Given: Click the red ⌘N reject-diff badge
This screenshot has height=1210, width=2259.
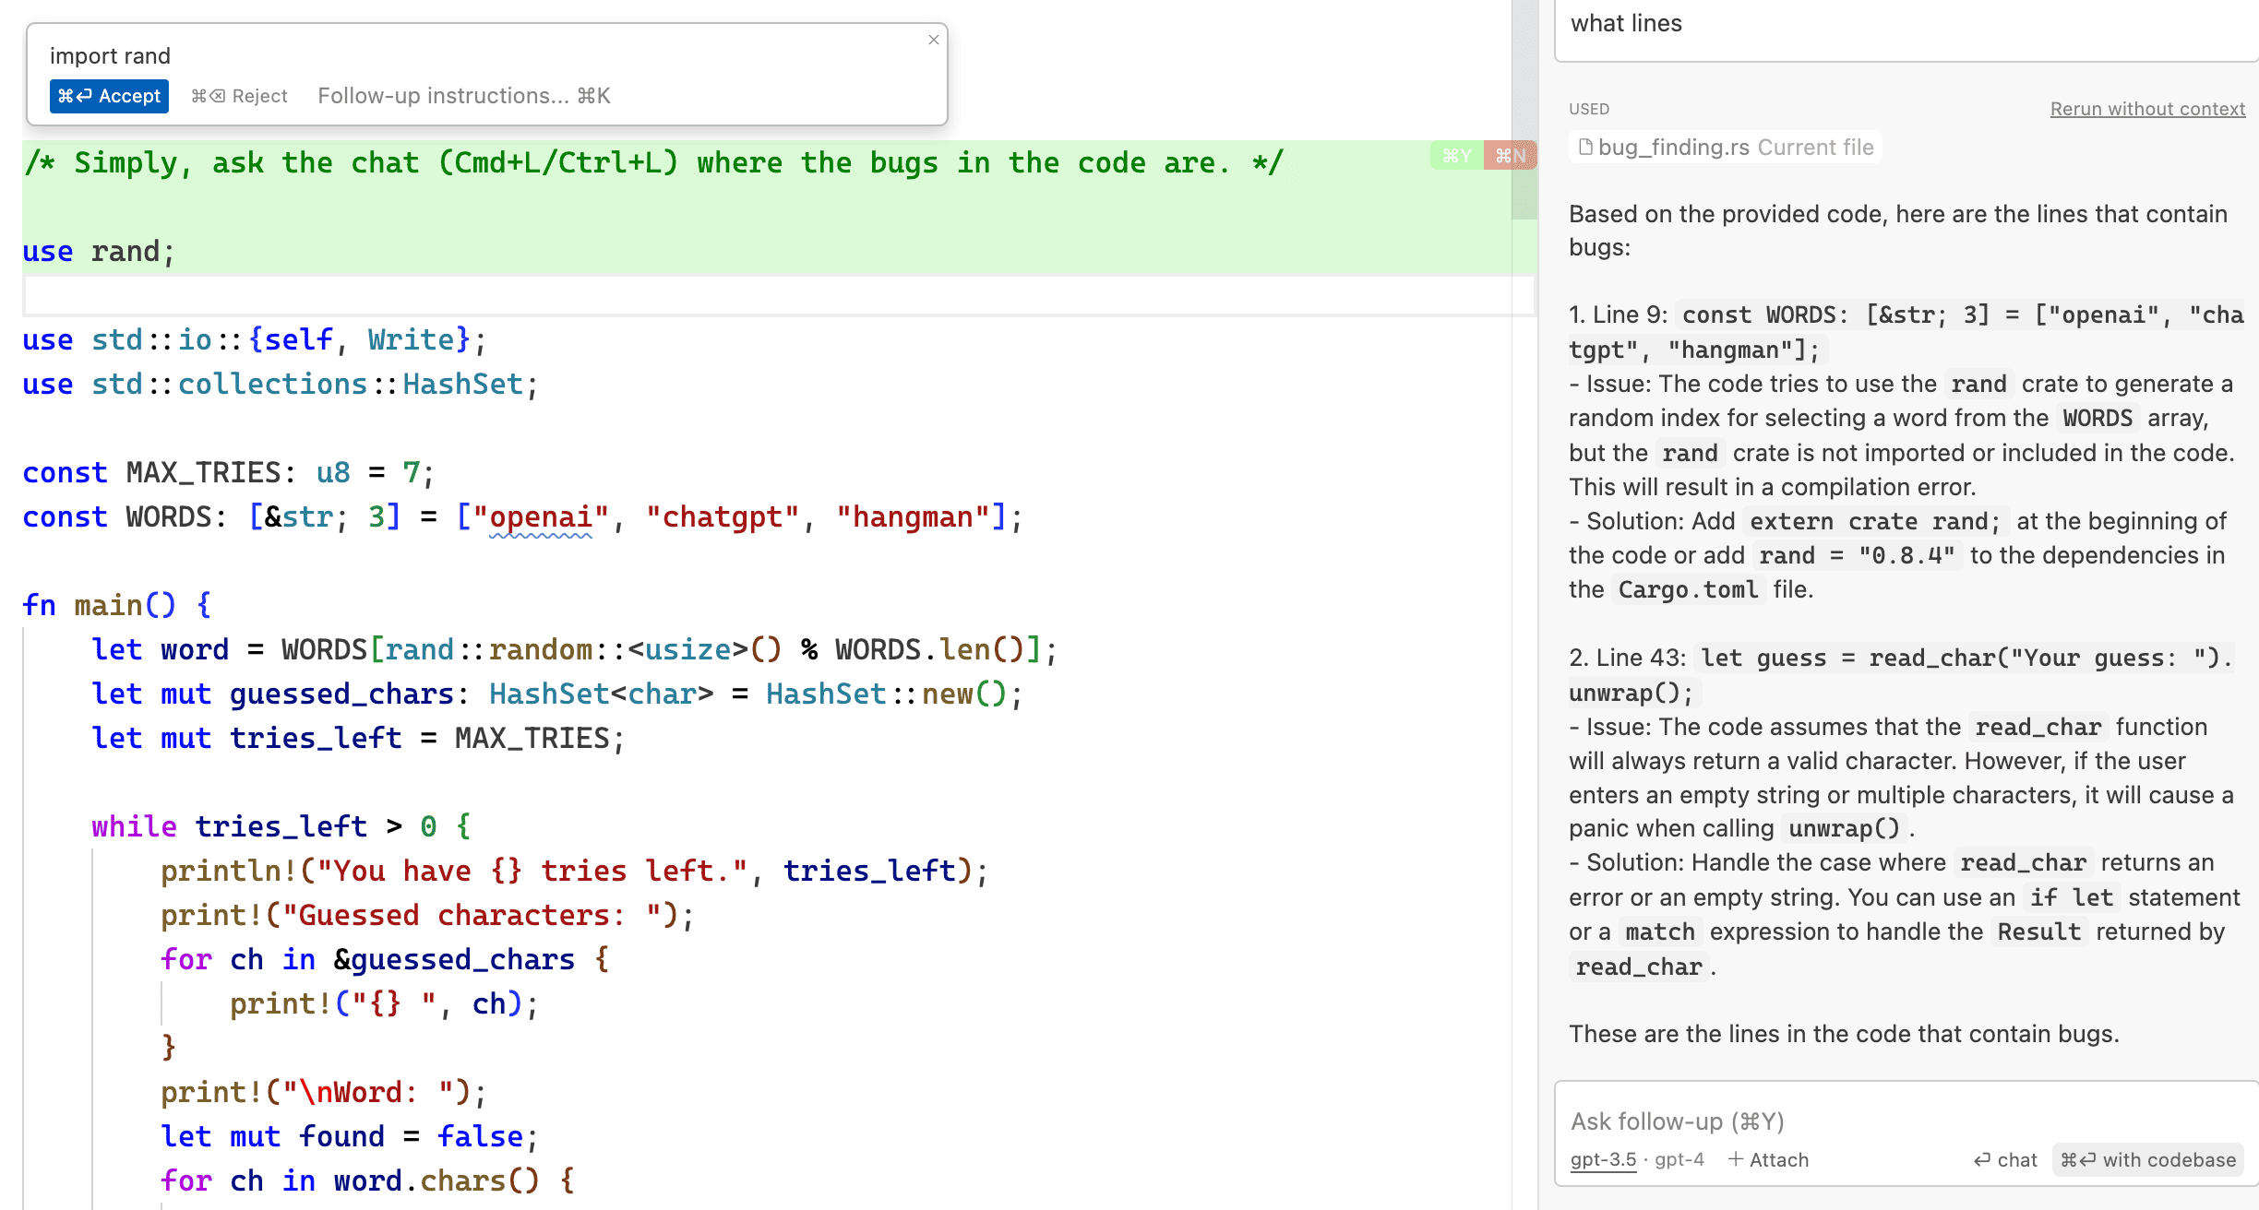Looking at the screenshot, I should click(x=1510, y=156).
